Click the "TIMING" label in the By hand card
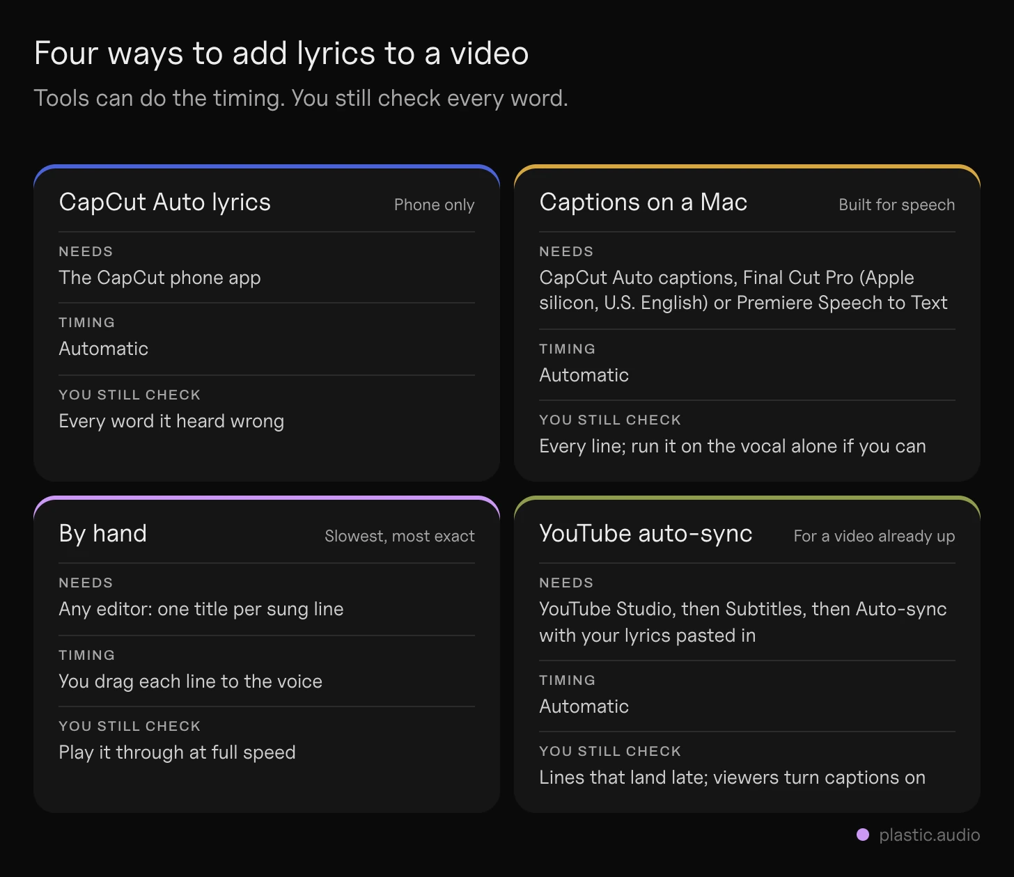The width and height of the screenshot is (1014, 877). coord(87,655)
